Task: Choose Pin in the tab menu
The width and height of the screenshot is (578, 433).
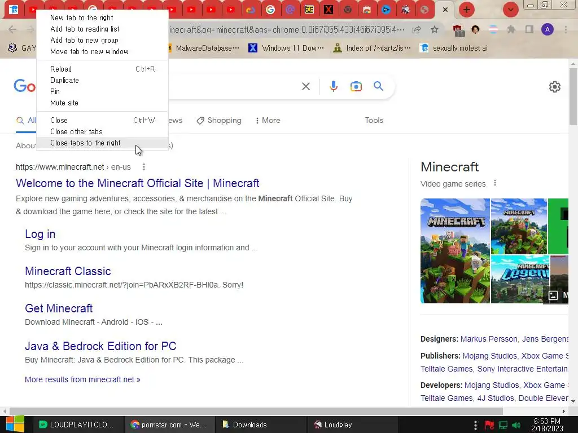Action: (x=102, y=91)
